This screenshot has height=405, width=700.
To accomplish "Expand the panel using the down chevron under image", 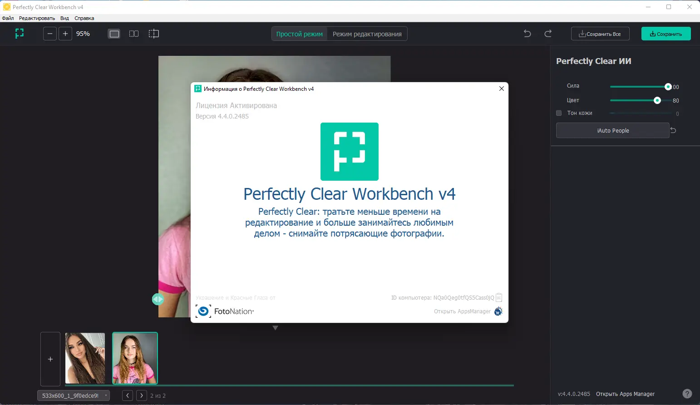I will tap(276, 327).
